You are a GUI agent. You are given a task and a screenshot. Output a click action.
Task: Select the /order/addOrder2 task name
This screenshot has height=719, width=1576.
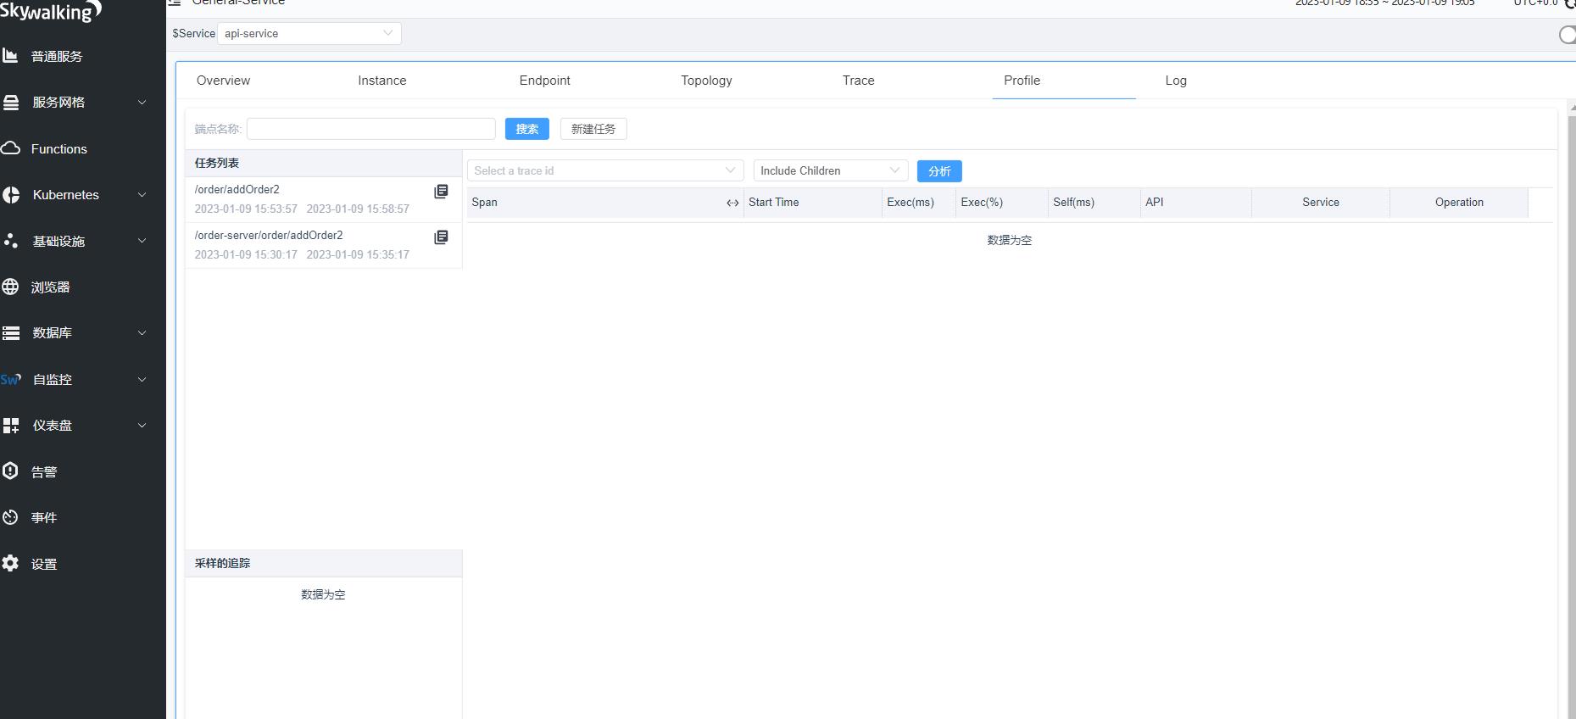tap(237, 190)
